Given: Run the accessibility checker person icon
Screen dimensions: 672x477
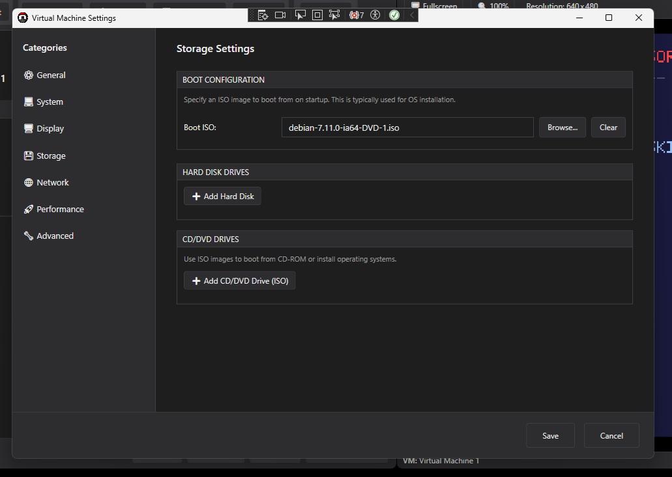Looking at the screenshot, I should click(x=375, y=16).
